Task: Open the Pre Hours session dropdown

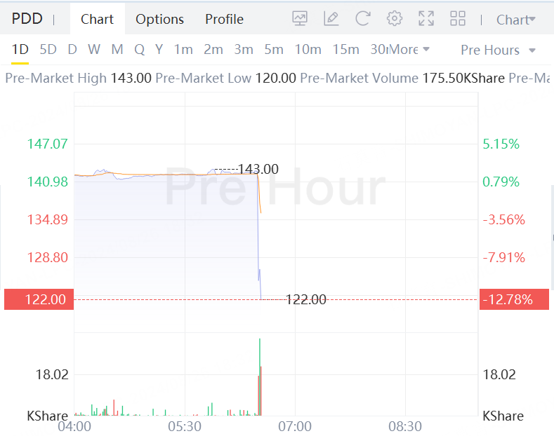Action: 498,50
